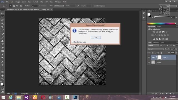Toggle lock all for the layer
Screen dimensions: 178x100
(161, 53)
